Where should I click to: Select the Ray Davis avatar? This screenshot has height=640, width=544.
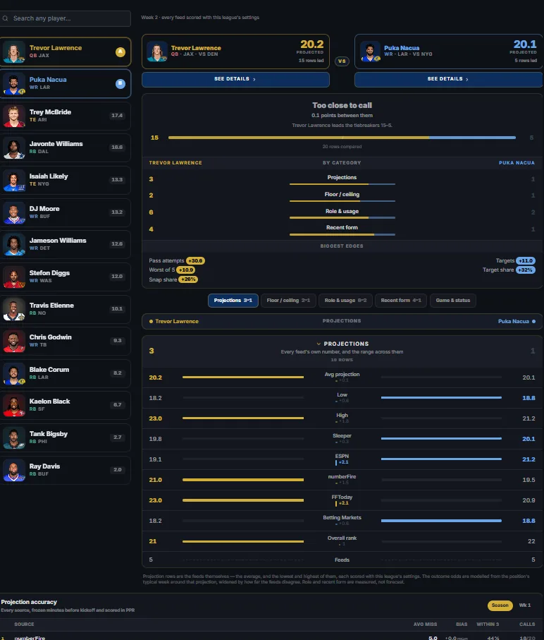14,470
